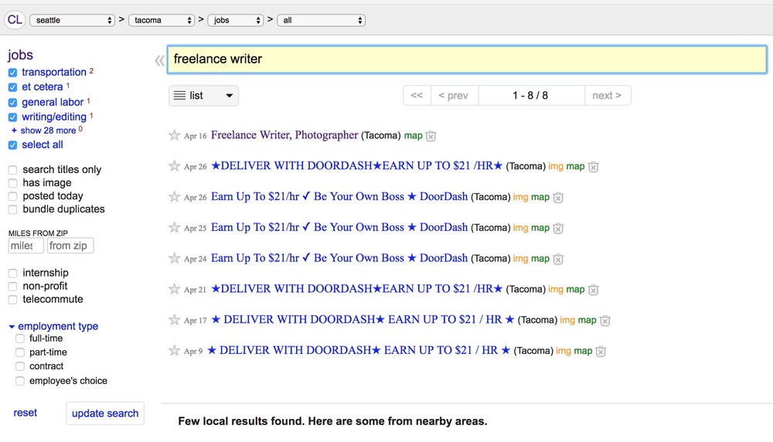The width and height of the screenshot is (773, 442).
Task: Focus the freelance writer search box
Action: click(467, 59)
